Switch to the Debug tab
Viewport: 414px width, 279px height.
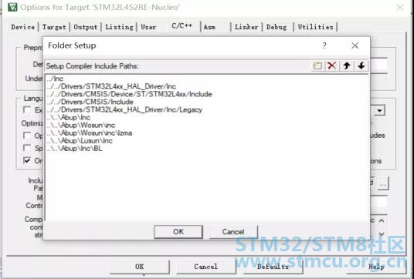point(277,27)
